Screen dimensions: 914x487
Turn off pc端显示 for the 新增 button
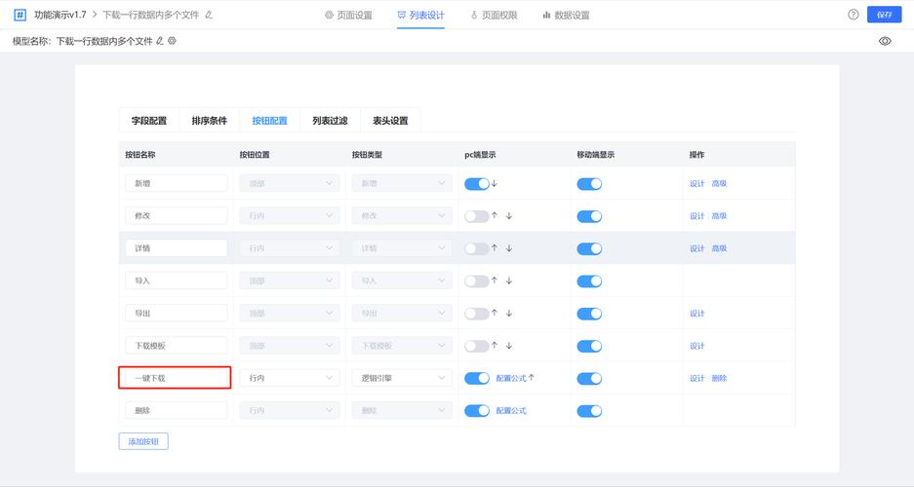tap(477, 184)
